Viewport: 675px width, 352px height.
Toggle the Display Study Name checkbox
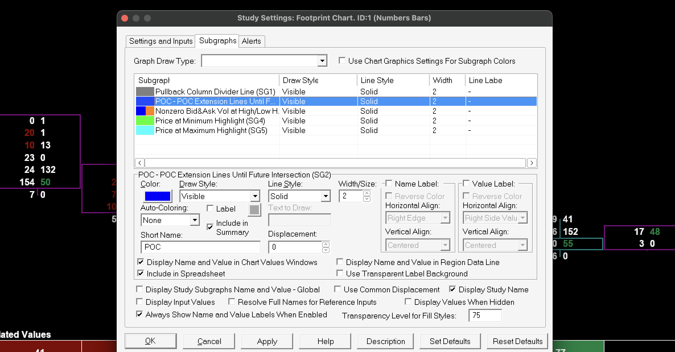pyautogui.click(x=452, y=289)
